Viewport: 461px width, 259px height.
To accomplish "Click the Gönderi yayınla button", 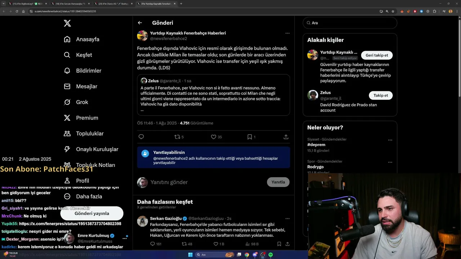I will [92, 213].
